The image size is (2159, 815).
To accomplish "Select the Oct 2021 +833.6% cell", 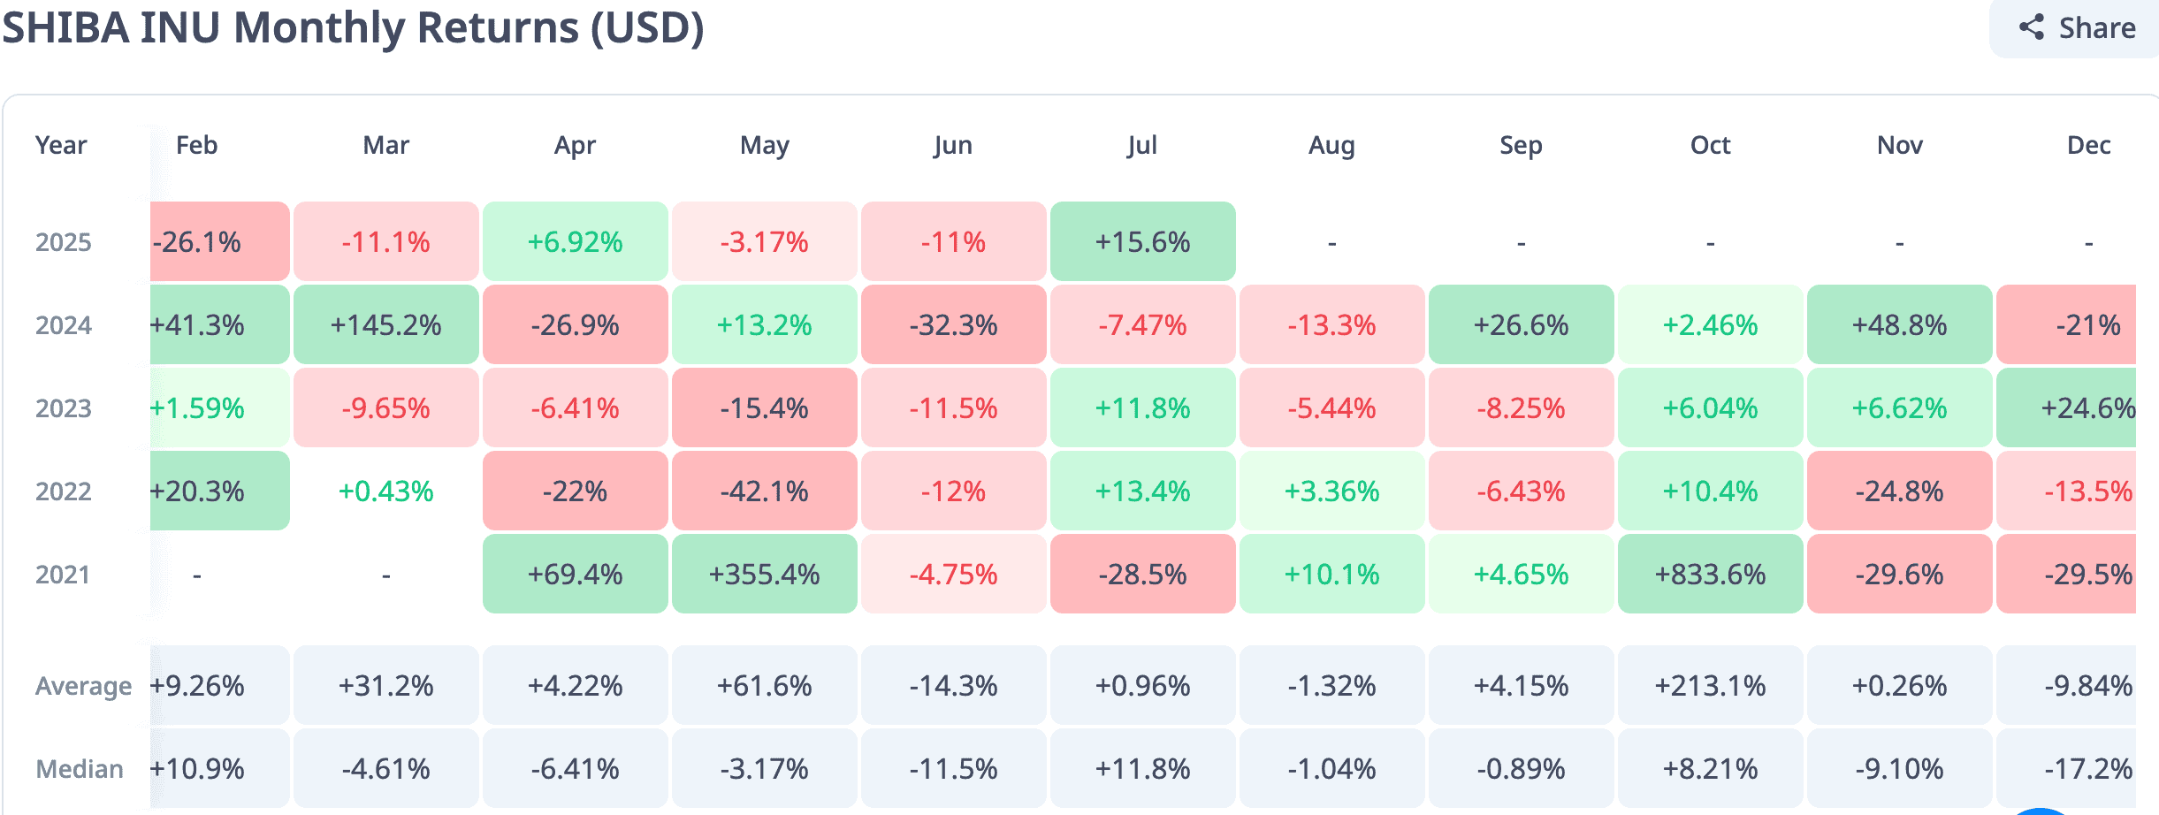I will point(1710,574).
